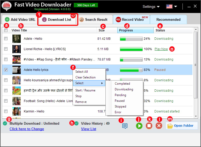This screenshot has width=201, height=147.
Task: Select Stopped in the submenu
Action: click(124, 106)
